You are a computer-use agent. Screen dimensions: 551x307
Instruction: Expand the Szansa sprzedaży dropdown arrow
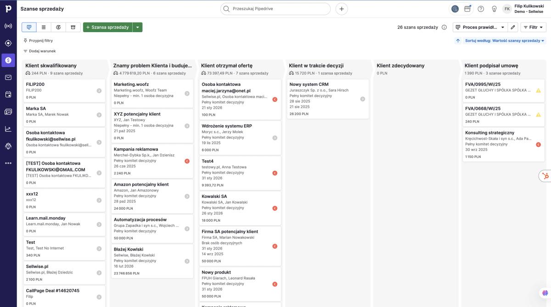click(137, 28)
